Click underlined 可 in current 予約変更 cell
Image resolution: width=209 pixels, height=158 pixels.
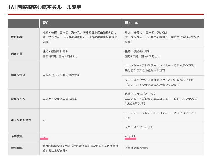[44, 136]
